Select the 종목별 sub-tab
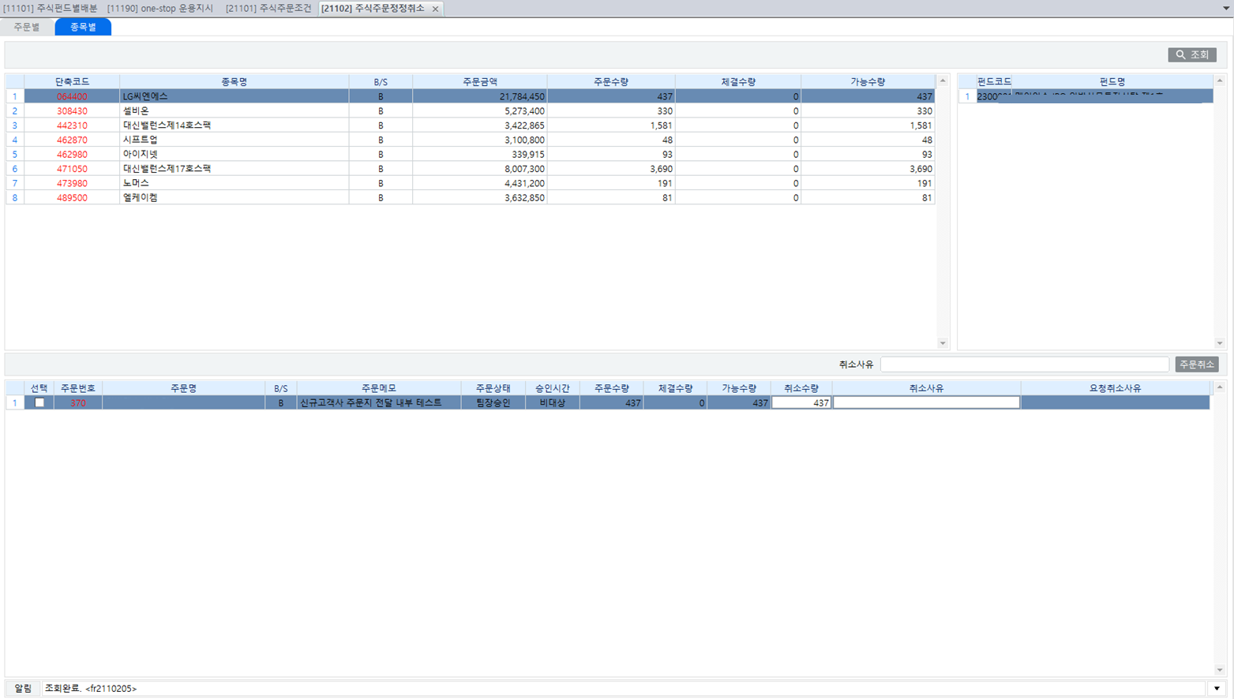This screenshot has height=699, width=1234. point(83,27)
